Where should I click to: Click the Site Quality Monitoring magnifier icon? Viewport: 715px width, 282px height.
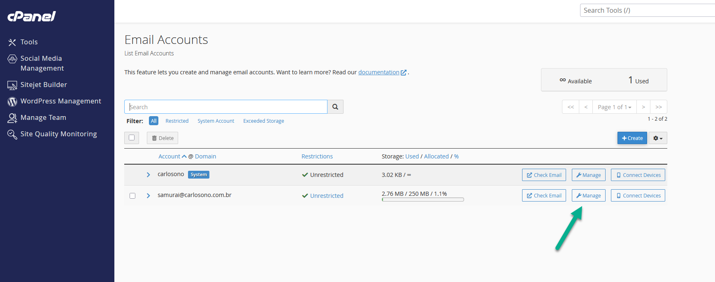12,134
